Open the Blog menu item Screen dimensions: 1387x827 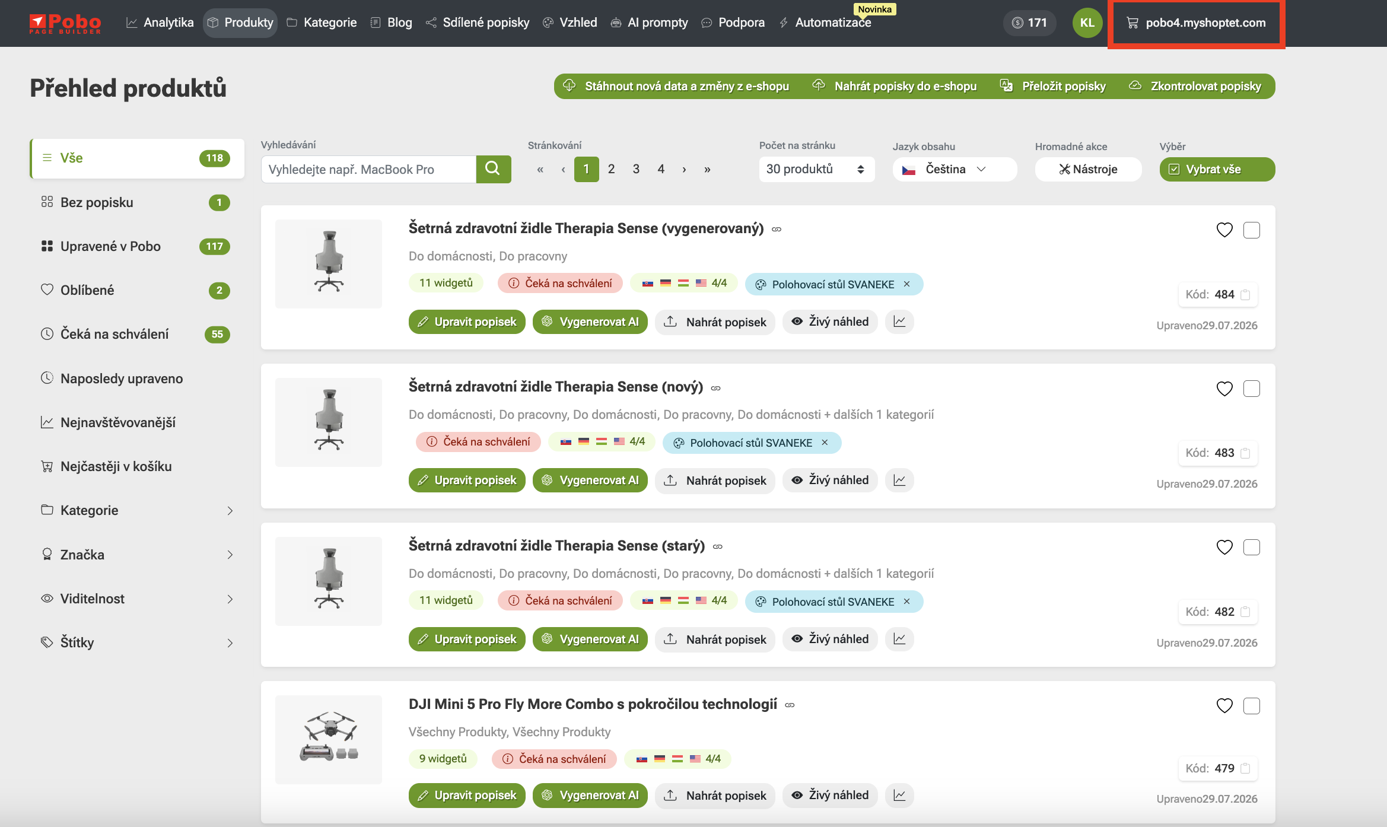pyautogui.click(x=391, y=23)
